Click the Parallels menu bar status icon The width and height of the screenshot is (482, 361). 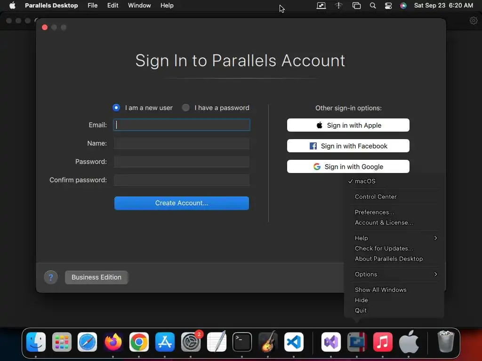coord(321,6)
